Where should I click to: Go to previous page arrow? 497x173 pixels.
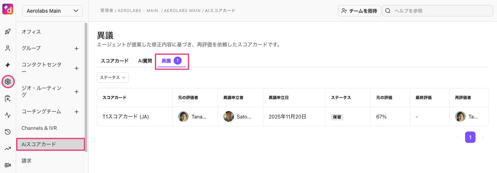point(457,137)
